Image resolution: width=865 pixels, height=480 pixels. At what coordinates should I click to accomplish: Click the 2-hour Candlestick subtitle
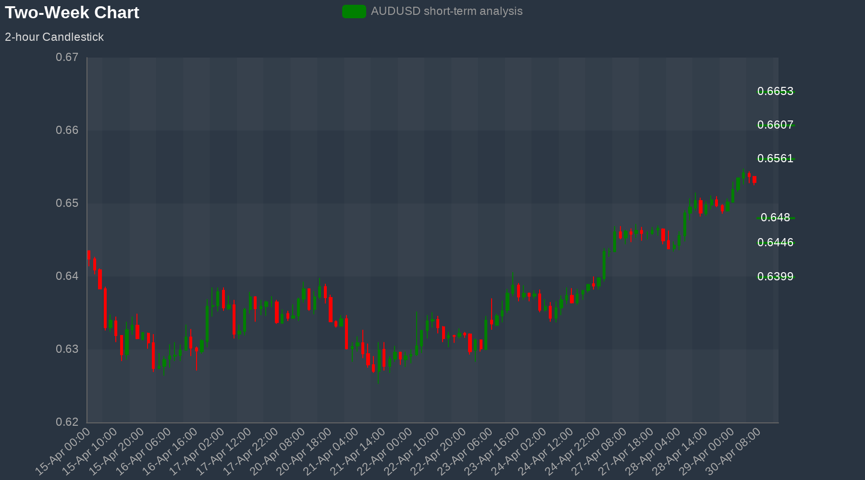tap(54, 37)
